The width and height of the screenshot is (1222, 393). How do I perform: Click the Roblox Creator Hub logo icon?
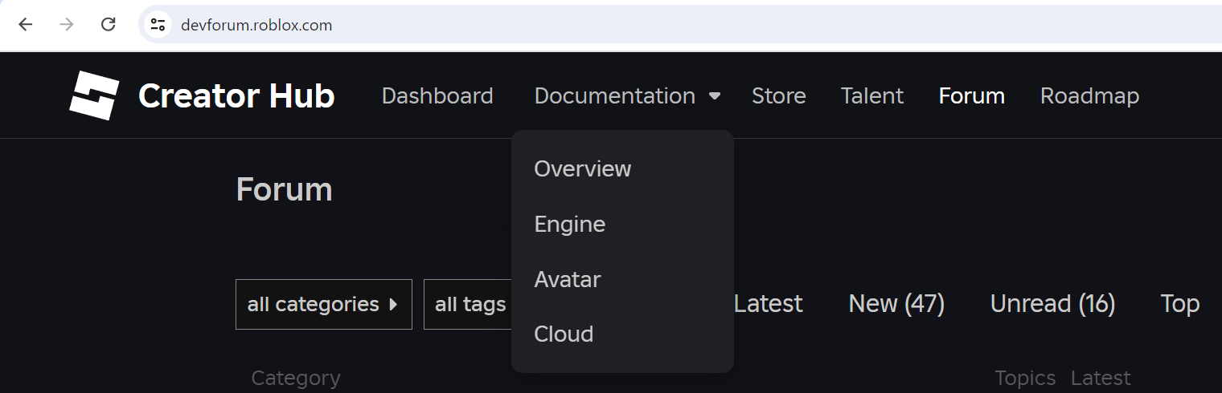tap(94, 95)
